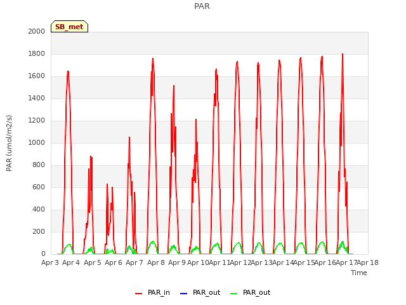Click the red PAR_in peak near 630, the lowest daily peak
Image resolution: width=406 pixels, height=305 pixels.
pyautogui.click(x=107, y=184)
